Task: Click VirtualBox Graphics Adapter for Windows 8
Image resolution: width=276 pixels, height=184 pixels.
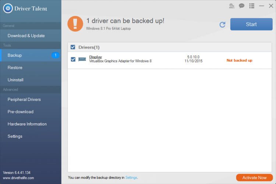Action: click(x=120, y=61)
